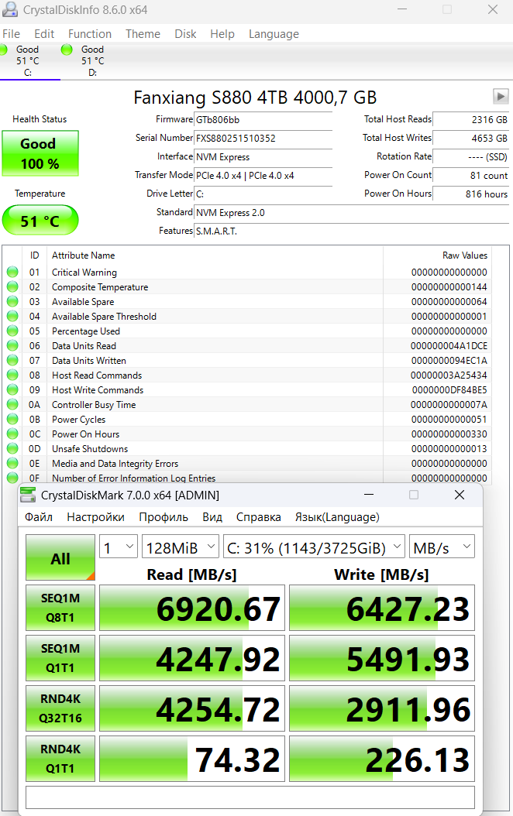Viewport: 513px width, 816px height.
Task: Click the CrystalDiskMark app icon in title bar
Action: 28,495
